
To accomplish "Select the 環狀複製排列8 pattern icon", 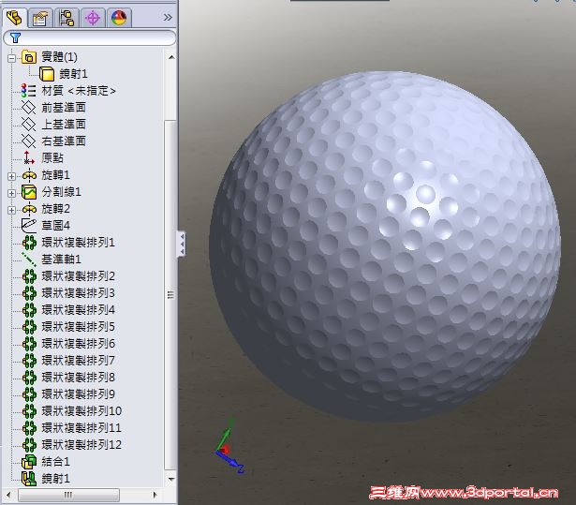I will pos(29,378).
